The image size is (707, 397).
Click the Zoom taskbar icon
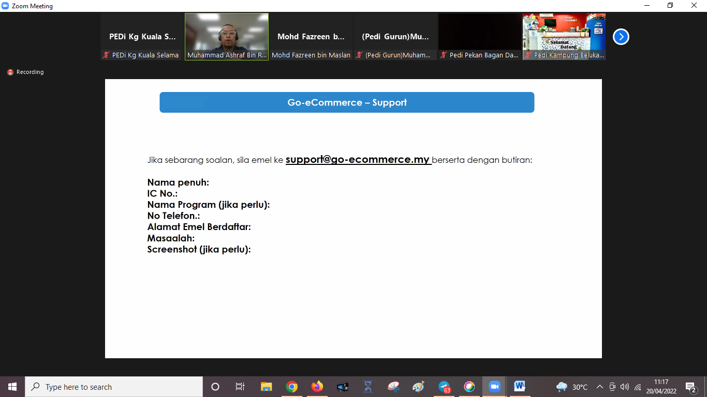[x=495, y=387]
